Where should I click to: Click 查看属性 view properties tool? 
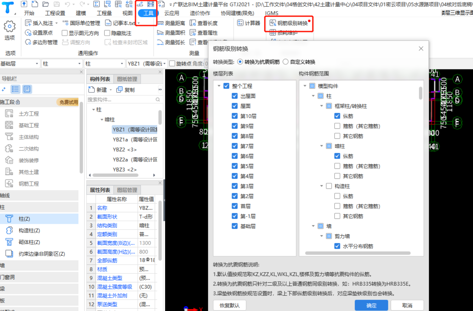(x=204, y=33)
